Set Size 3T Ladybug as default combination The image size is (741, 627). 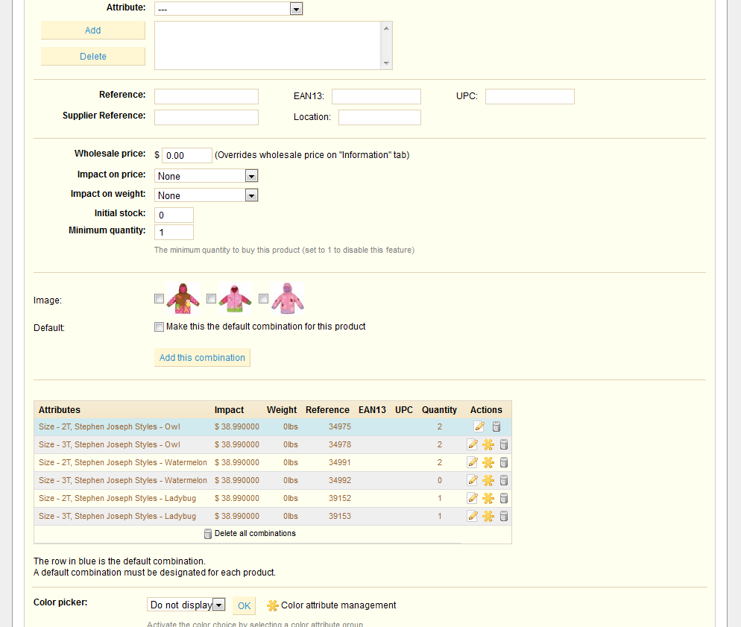488,516
